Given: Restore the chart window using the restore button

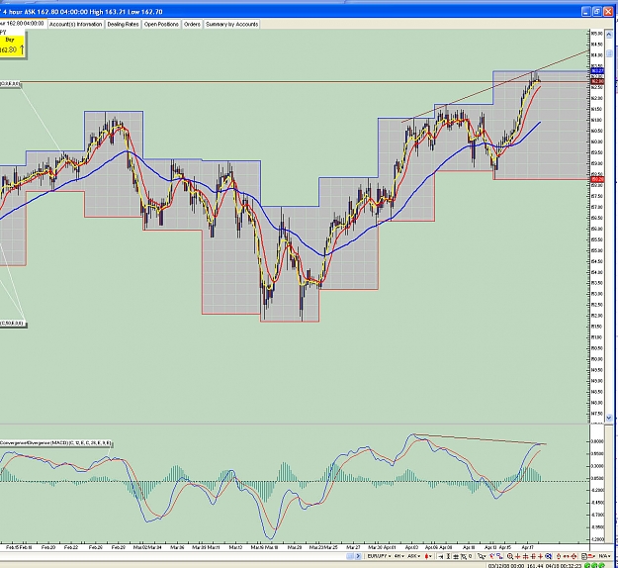Looking at the screenshot, I should pyautogui.click(x=596, y=12).
